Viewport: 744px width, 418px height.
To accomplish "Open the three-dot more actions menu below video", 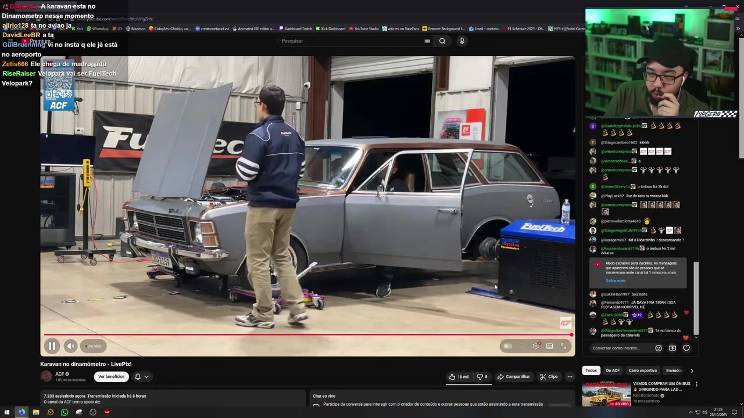I will click(570, 377).
